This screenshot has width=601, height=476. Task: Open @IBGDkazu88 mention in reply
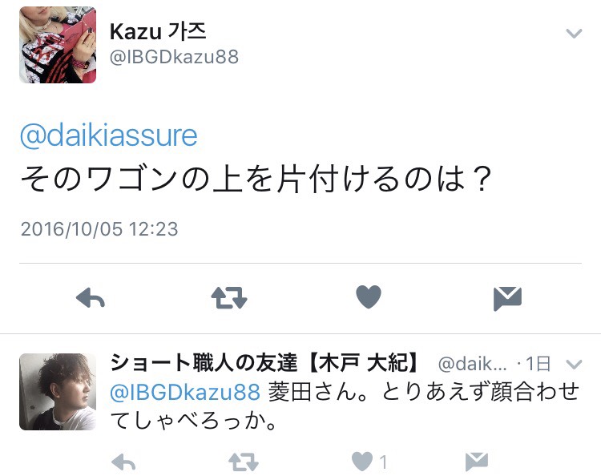[x=185, y=393]
